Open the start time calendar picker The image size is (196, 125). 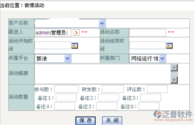tap(75, 45)
